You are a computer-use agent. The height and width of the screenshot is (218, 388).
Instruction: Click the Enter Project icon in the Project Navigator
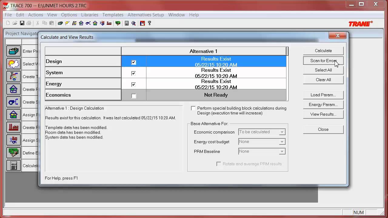[14, 51]
